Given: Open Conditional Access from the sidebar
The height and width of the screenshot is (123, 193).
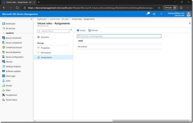Looking at the screenshot, I should (x=13, y=47).
